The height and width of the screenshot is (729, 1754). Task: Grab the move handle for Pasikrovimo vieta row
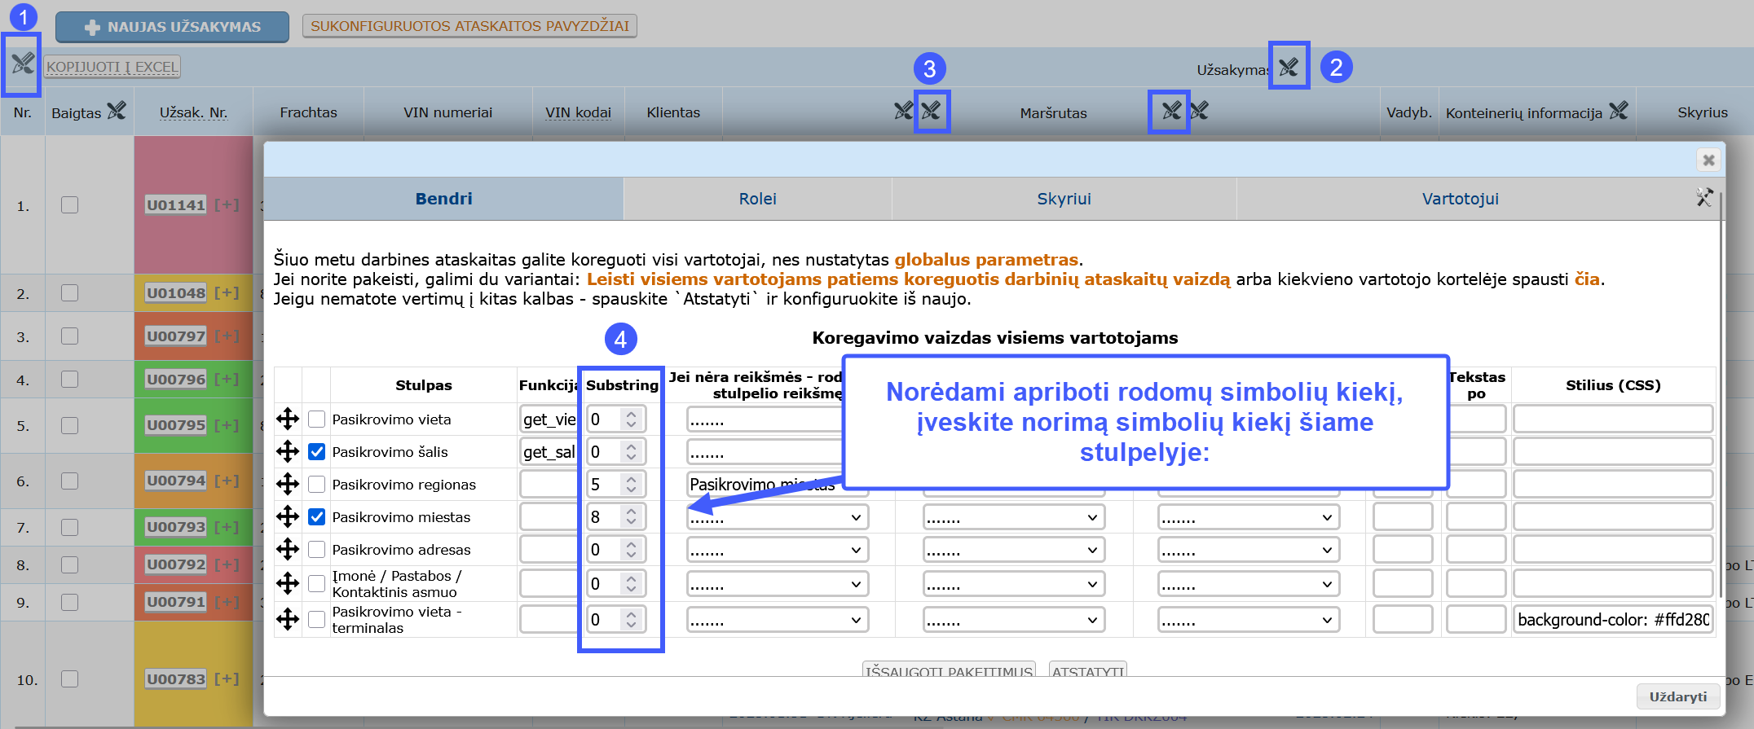pos(288,419)
